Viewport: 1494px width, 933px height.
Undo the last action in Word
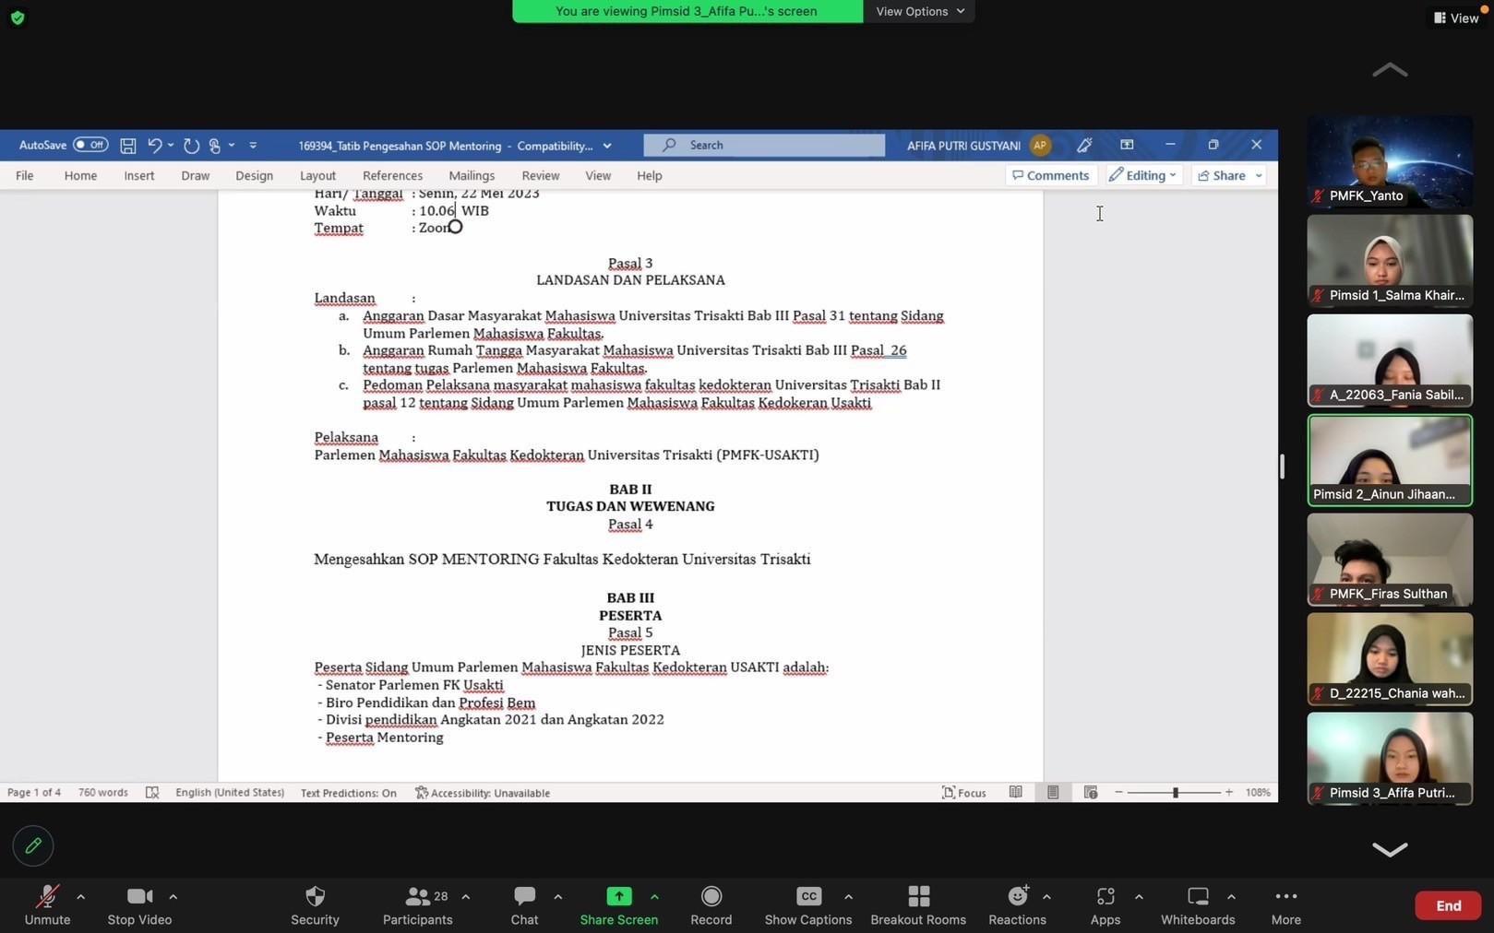[x=155, y=146]
